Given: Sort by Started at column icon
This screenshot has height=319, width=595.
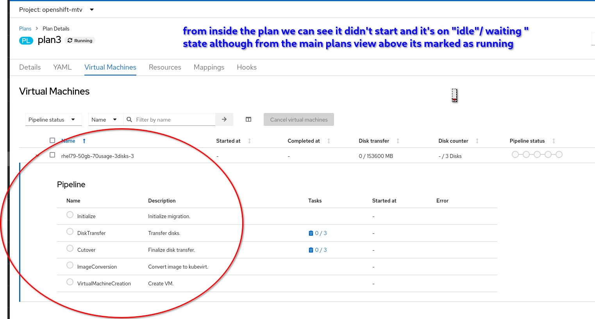Looking at the screenshot, I should pyautogui.click(x=249, y=141).
